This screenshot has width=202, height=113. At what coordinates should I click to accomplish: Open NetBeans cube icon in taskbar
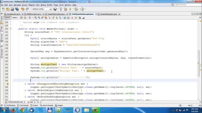[77, 110]
